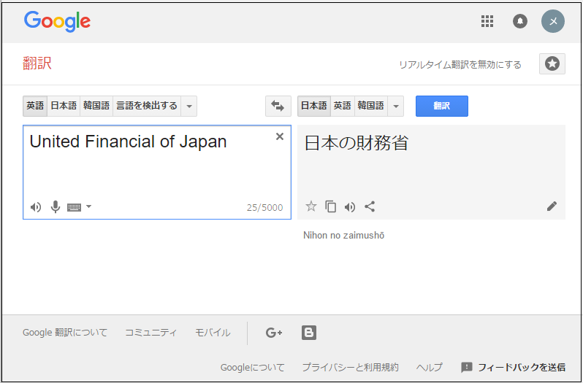
Task: Copy the translated text
Action: (331, 206)
